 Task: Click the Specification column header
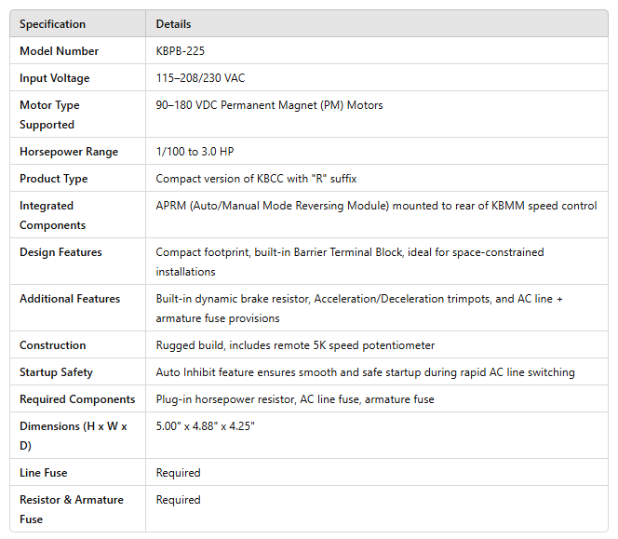coord(52,24)
